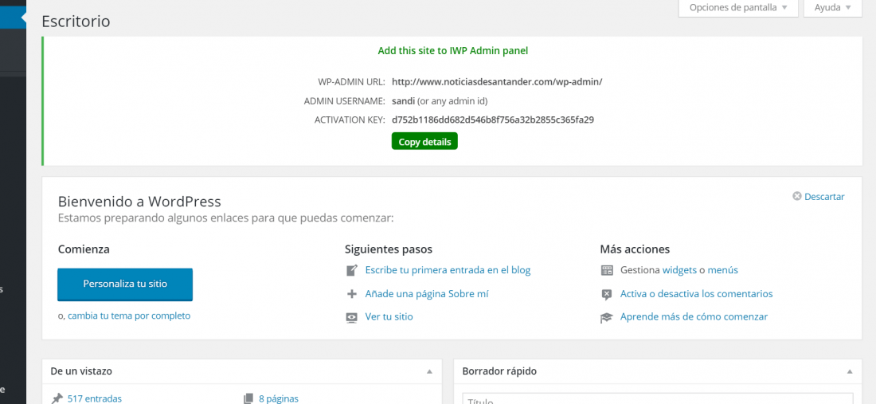
Task: Open Activa o desactiva los comentarios
Action: tap(696, 293)
